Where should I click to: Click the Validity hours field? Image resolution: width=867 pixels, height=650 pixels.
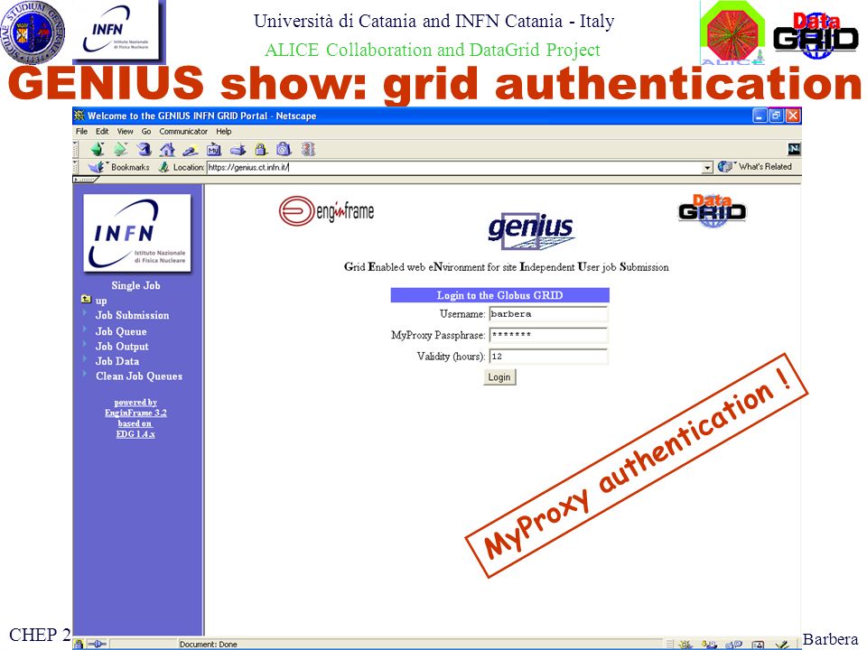(x=548, y=357)
